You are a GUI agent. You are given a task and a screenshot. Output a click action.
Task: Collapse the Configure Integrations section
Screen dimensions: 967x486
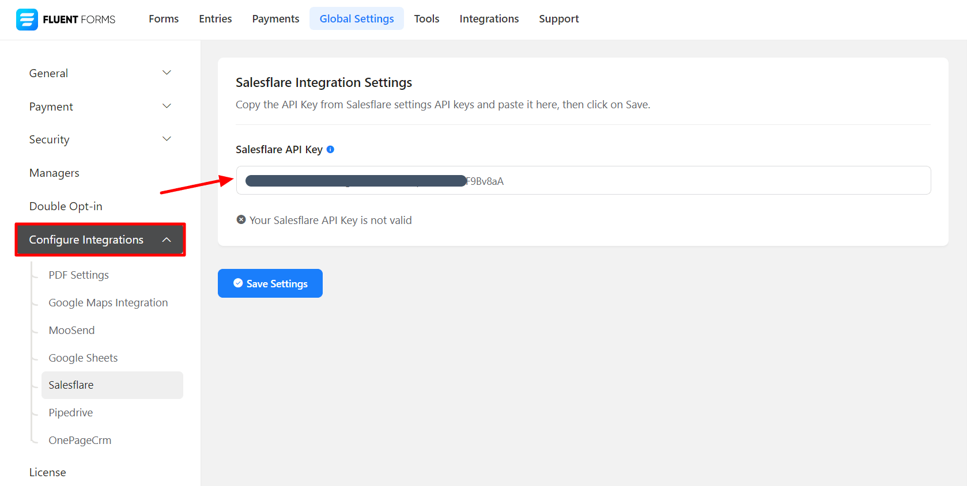pyautogui.click(x=166, y=240)
